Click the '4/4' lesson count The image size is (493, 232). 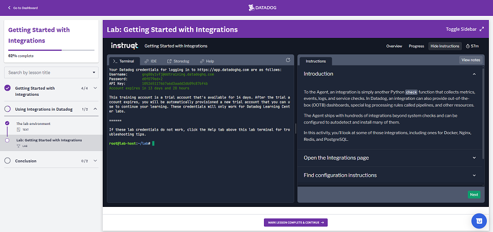tap(84, 88)
